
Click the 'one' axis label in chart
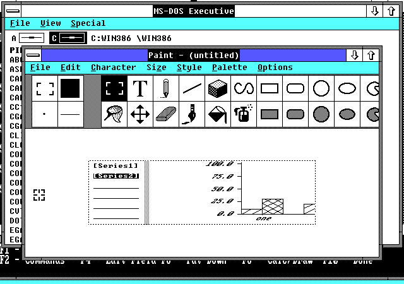(264, 218)
